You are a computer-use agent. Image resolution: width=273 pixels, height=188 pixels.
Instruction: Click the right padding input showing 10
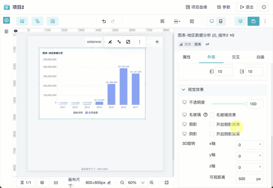click(254, 72)
